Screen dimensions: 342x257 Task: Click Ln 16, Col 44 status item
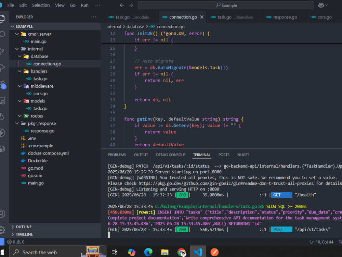pos(321,242)
